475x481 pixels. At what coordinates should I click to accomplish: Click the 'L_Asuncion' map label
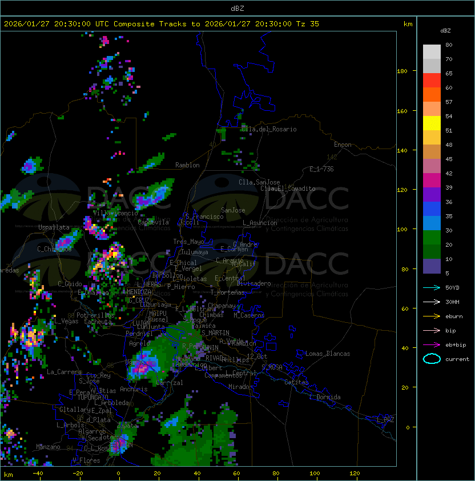260,223
